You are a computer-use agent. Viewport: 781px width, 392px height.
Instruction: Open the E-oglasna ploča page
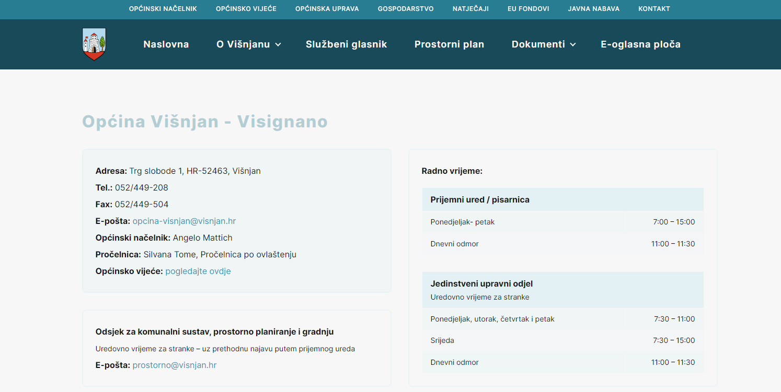click(x=640, y=44)
